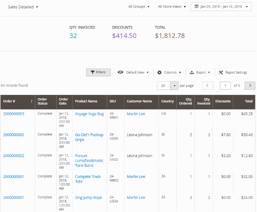Sort by Total column header
257x212 pixels.
pyautogui.click(x=244, y=101)
